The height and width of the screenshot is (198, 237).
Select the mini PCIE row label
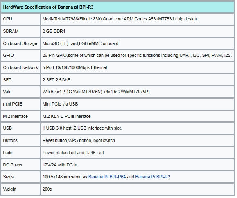(13, 104)
